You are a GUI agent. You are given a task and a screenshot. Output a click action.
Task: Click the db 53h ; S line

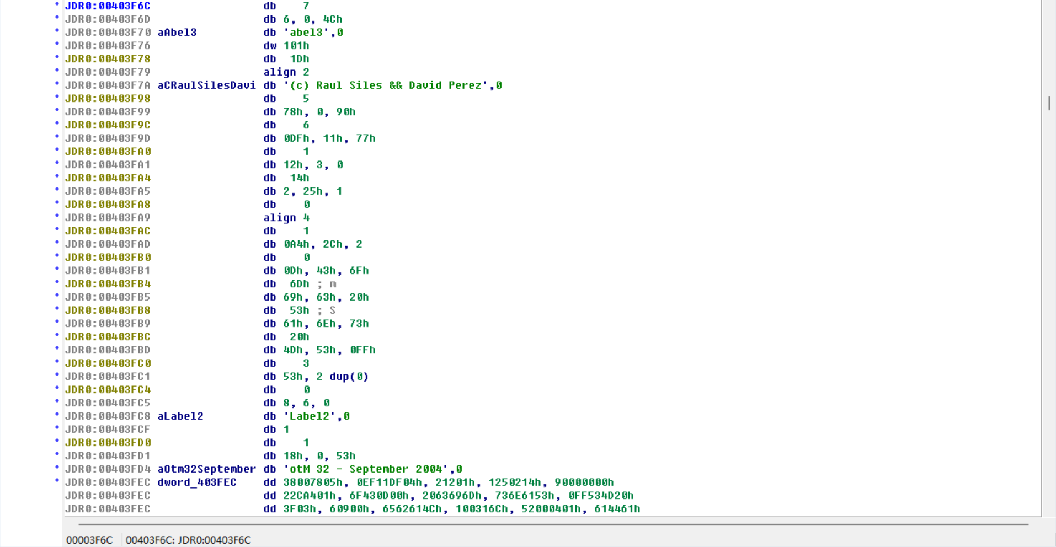tap(300, 310)
